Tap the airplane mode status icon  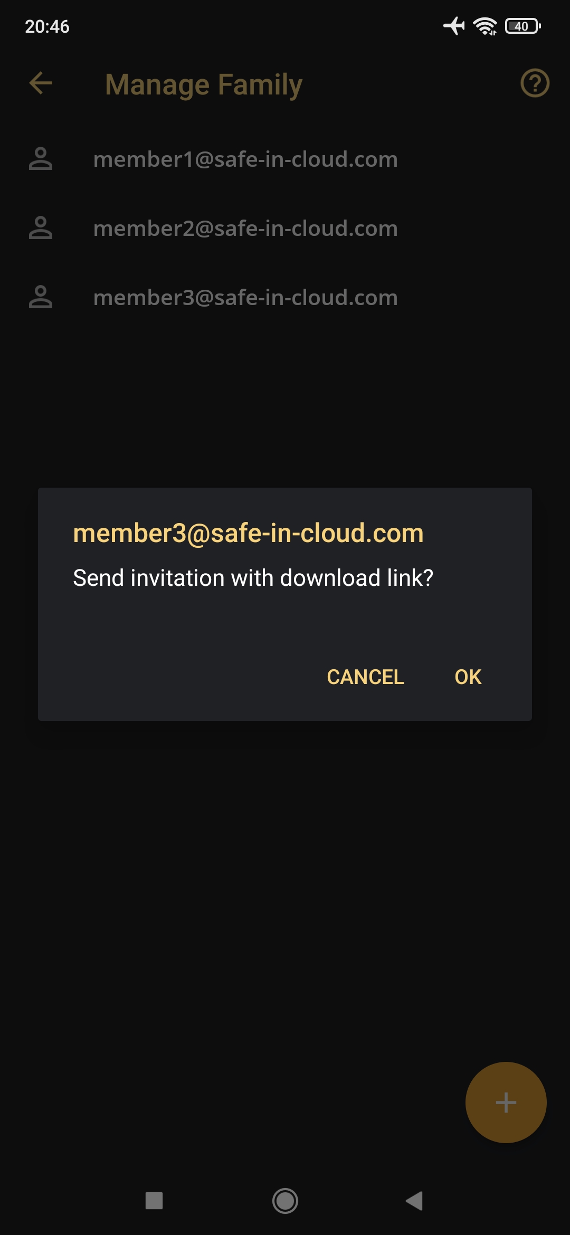[454, 25]
